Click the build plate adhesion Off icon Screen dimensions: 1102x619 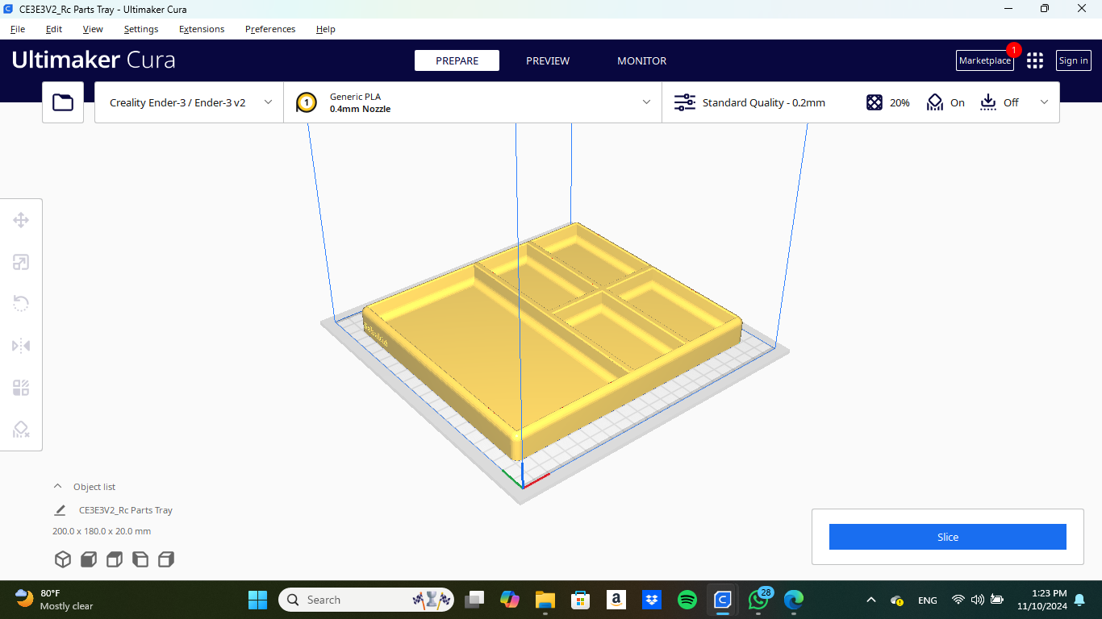[x=988, y=102]
